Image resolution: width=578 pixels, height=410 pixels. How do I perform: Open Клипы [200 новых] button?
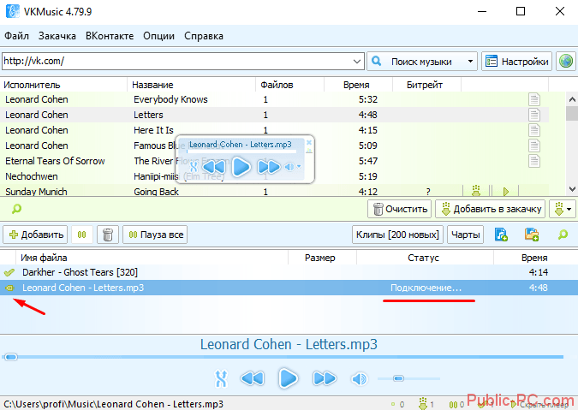397,235
